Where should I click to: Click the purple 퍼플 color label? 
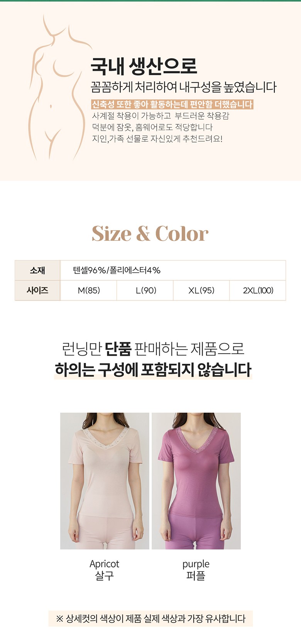click(196, 570)
